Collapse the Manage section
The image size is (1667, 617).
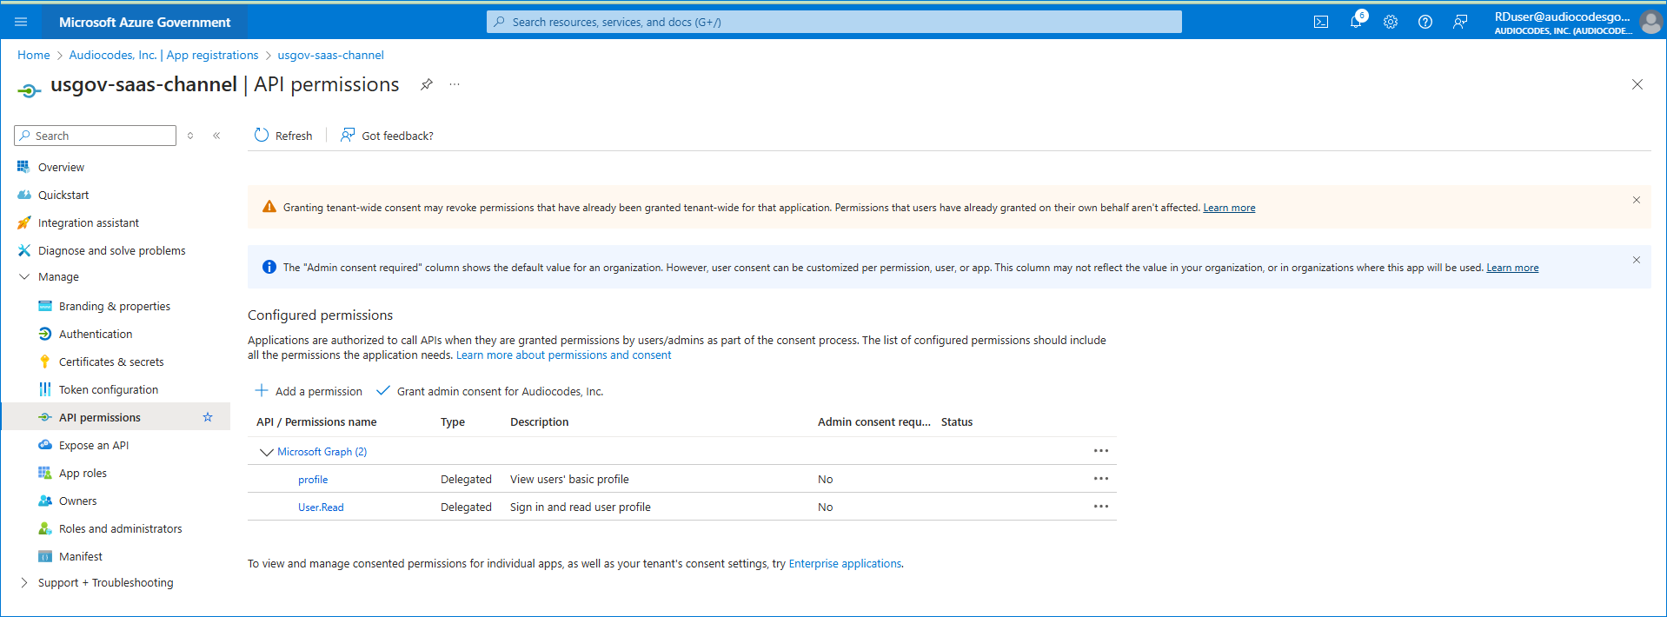click(x=24, y=276)
